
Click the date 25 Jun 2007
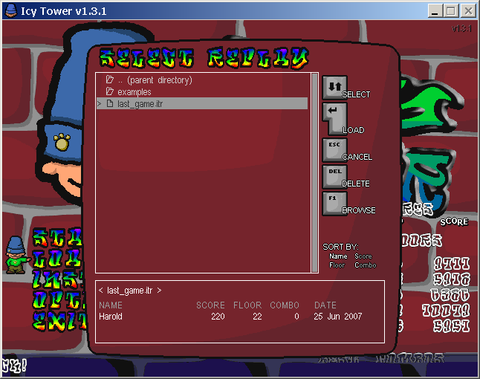tap(337, 317)
